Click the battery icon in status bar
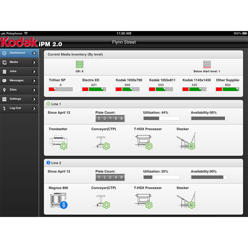The width and height of the screenshot is (248, 248). click(x=245, y=33)
